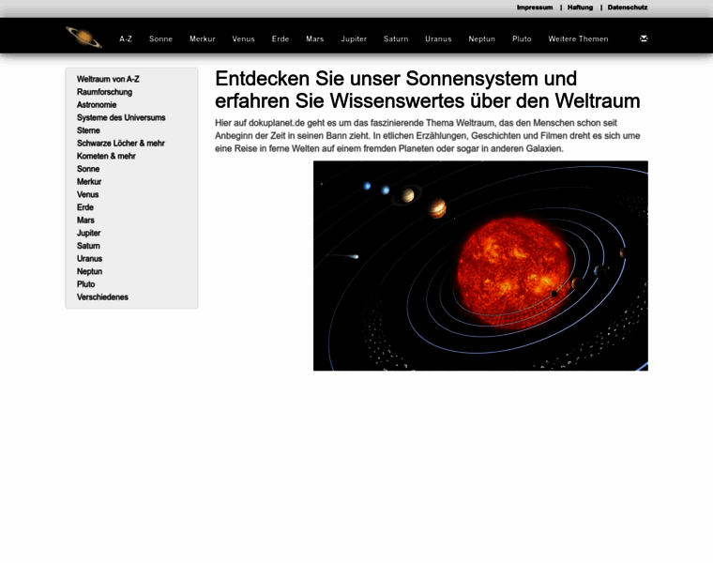Screen dimensions: 713x563
Task: Select Merkur in the top navigation bar
Action: [203, 39]
